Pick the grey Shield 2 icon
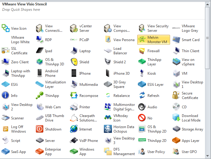Screen dimensions: 211x159 click(108, 62)
